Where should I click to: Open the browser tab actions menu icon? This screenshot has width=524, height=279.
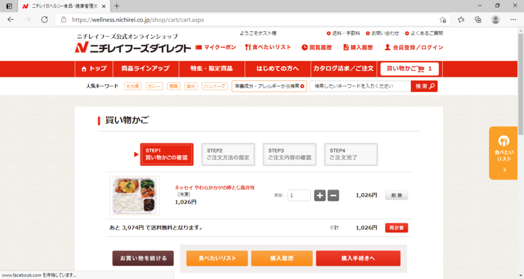coord(9,6)
